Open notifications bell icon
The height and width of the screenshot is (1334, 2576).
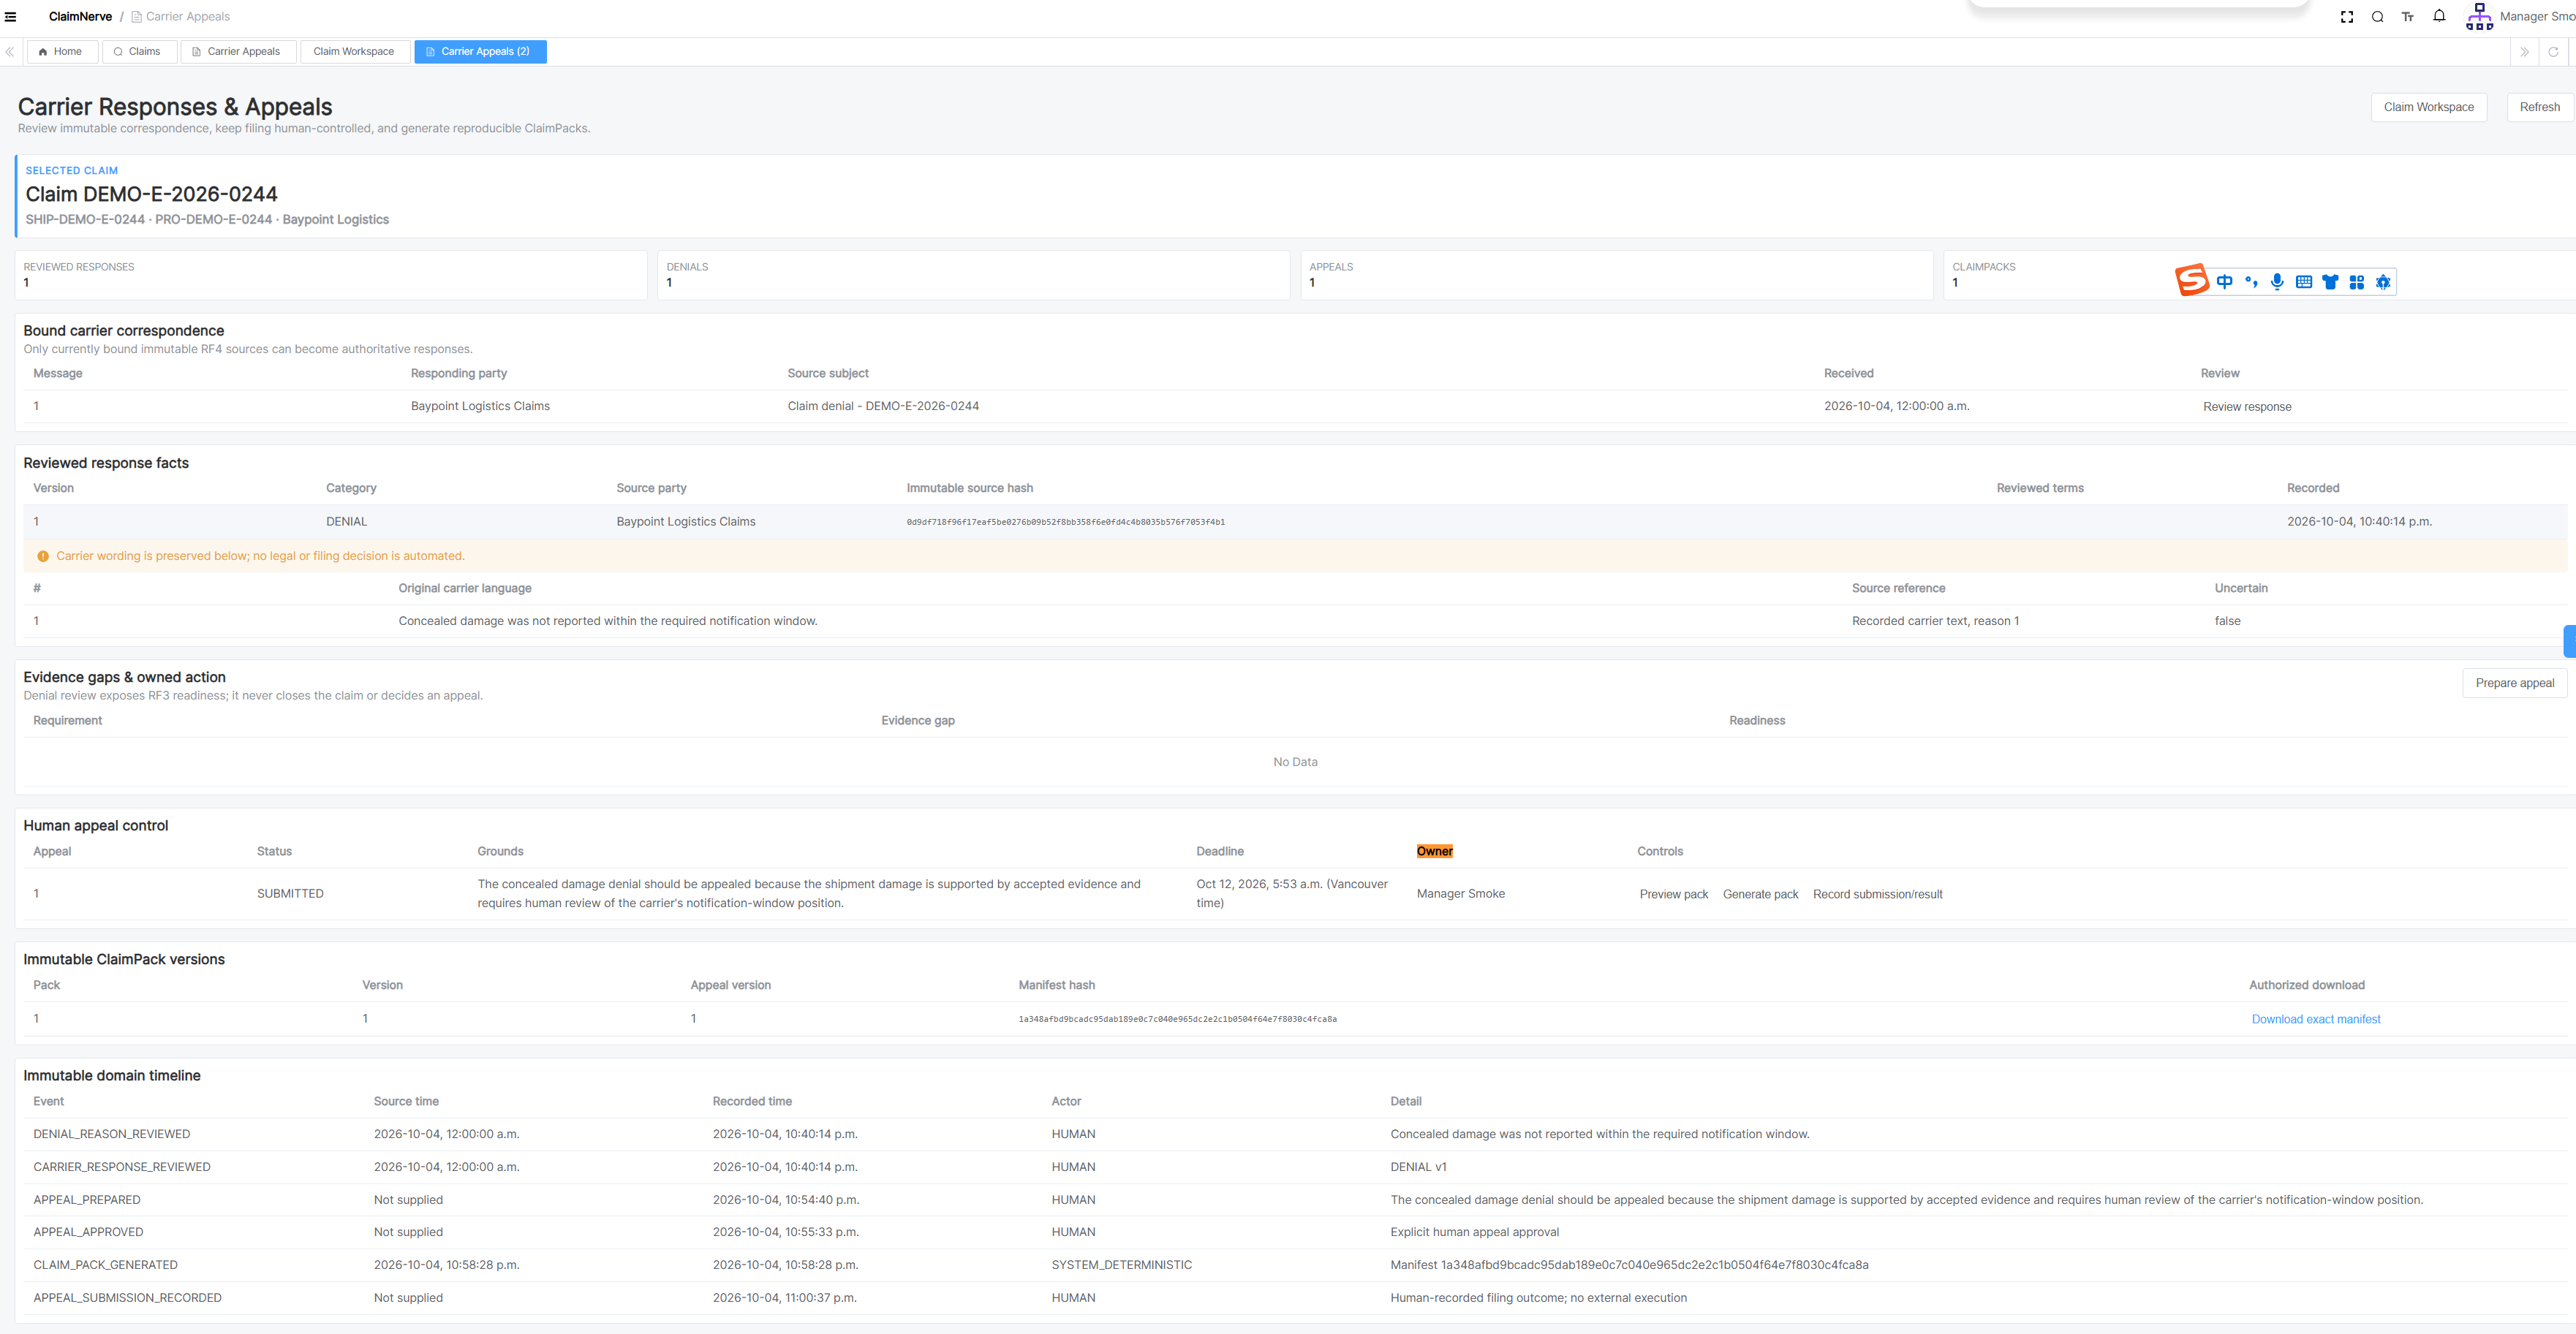click(2439, 16)
